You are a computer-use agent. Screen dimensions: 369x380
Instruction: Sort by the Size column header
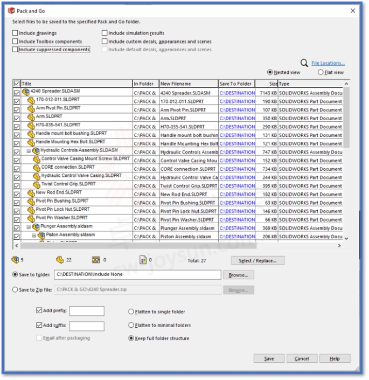pyautogui.click(x=267, y=84)
